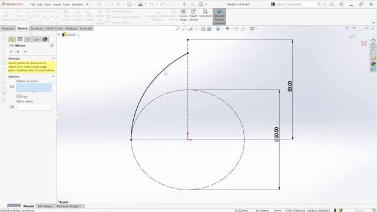Viewport: 377px width, 212px height.
Task: Switch to the Sketch tab
Action: (22, 28)
